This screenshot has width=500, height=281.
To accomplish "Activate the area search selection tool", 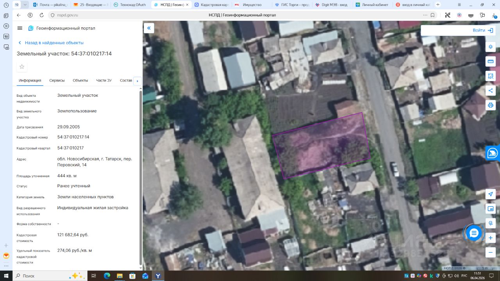I will (491, 76).
